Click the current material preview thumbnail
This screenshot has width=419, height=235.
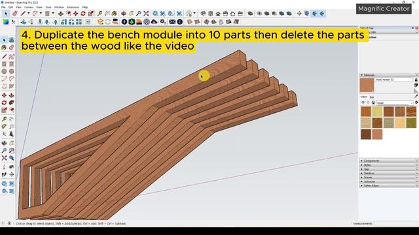tap(367, 85)
